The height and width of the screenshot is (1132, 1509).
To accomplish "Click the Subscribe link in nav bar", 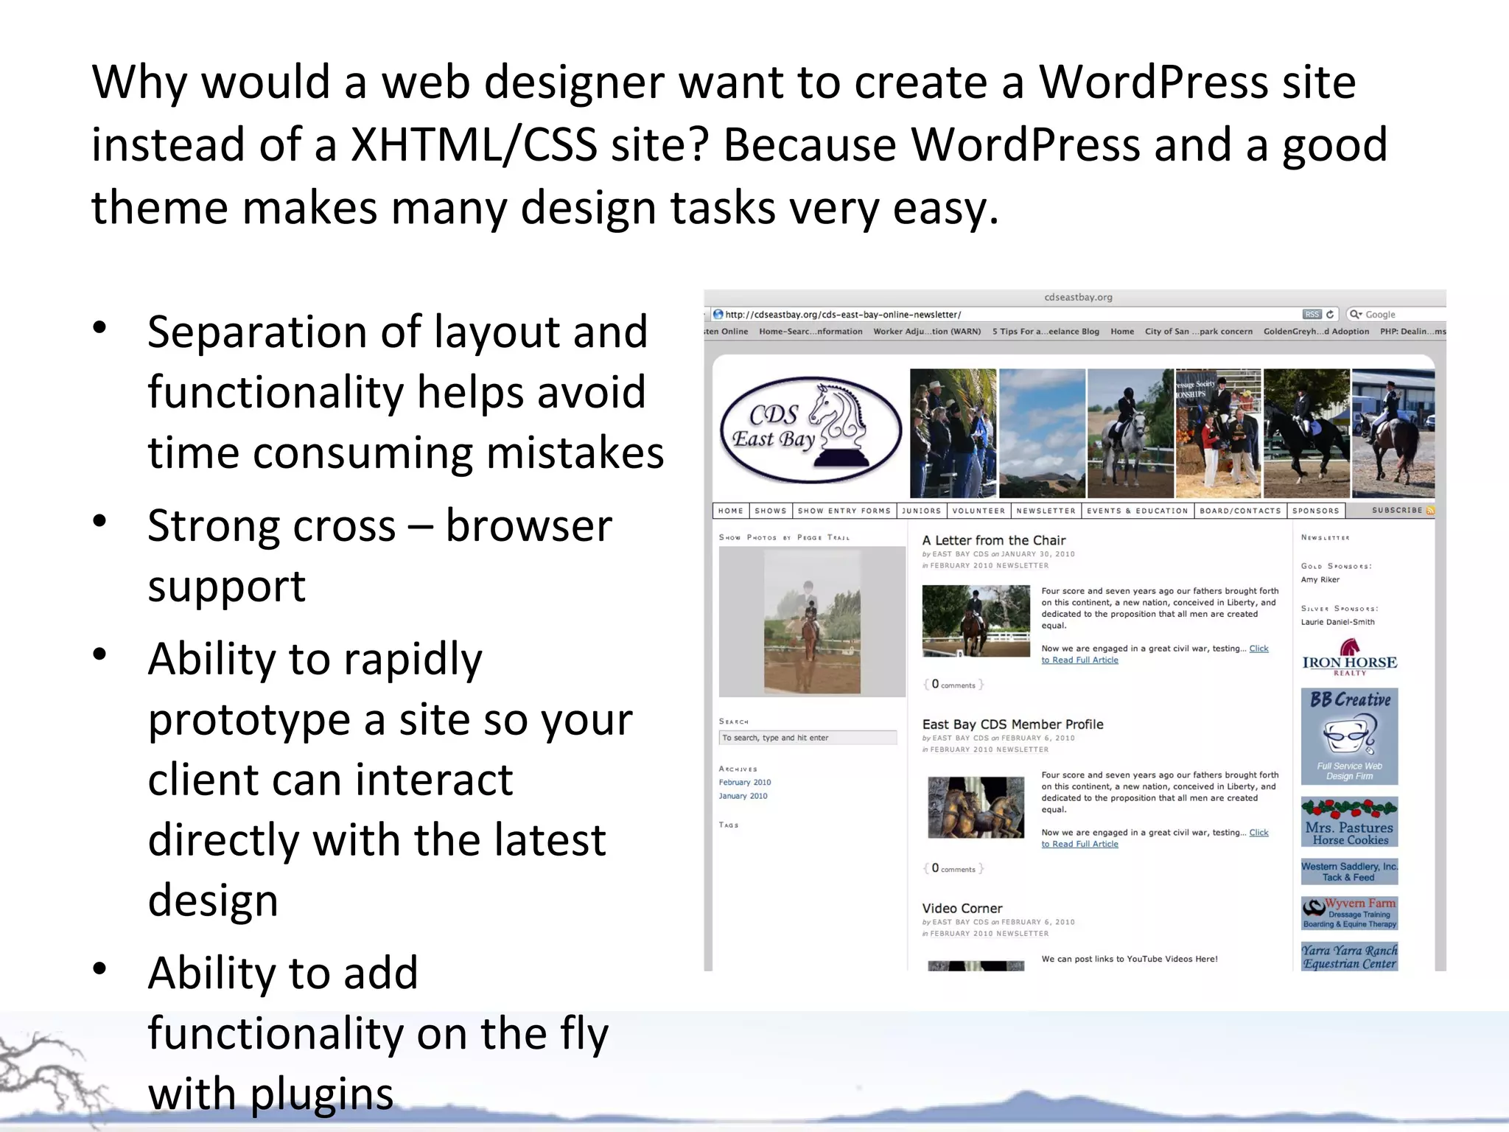I will pos(1396,510).
